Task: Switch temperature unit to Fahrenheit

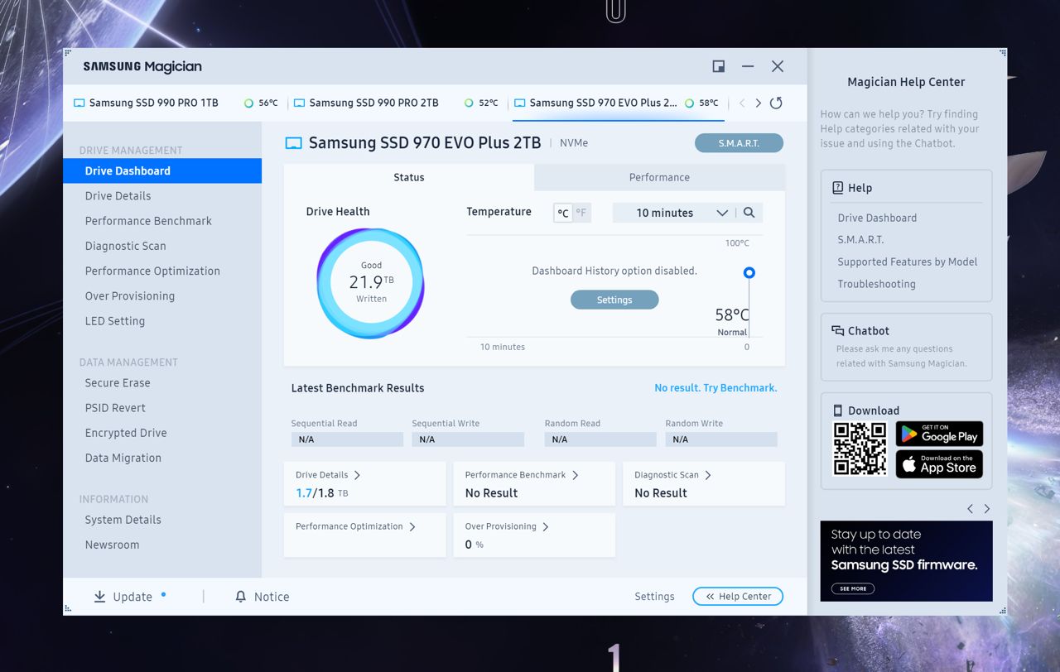Action: [x=581, y=213]
